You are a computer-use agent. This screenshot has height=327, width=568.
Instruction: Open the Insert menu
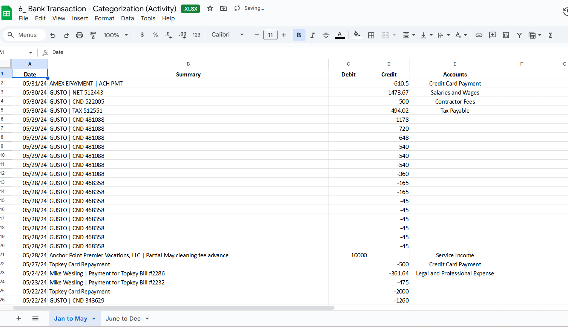[80, 18]
